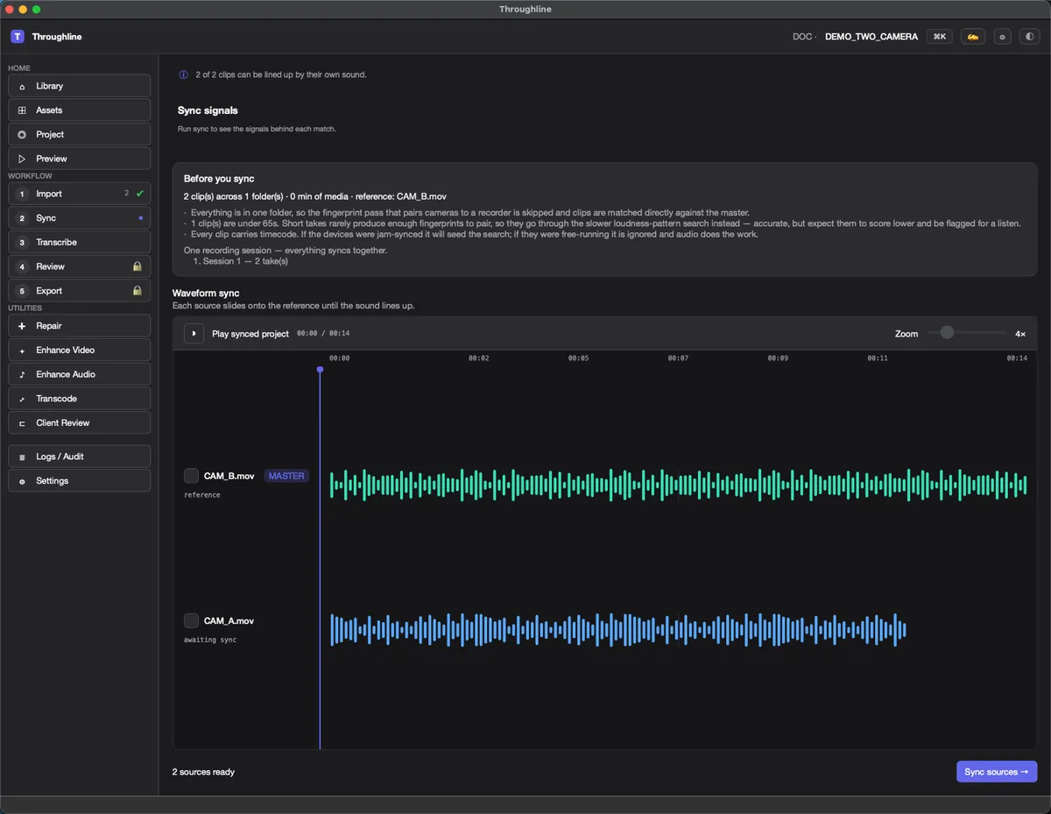Click the '2 sources ready' status text
The width and height of the screenshot is (1051, 814).
203,772
